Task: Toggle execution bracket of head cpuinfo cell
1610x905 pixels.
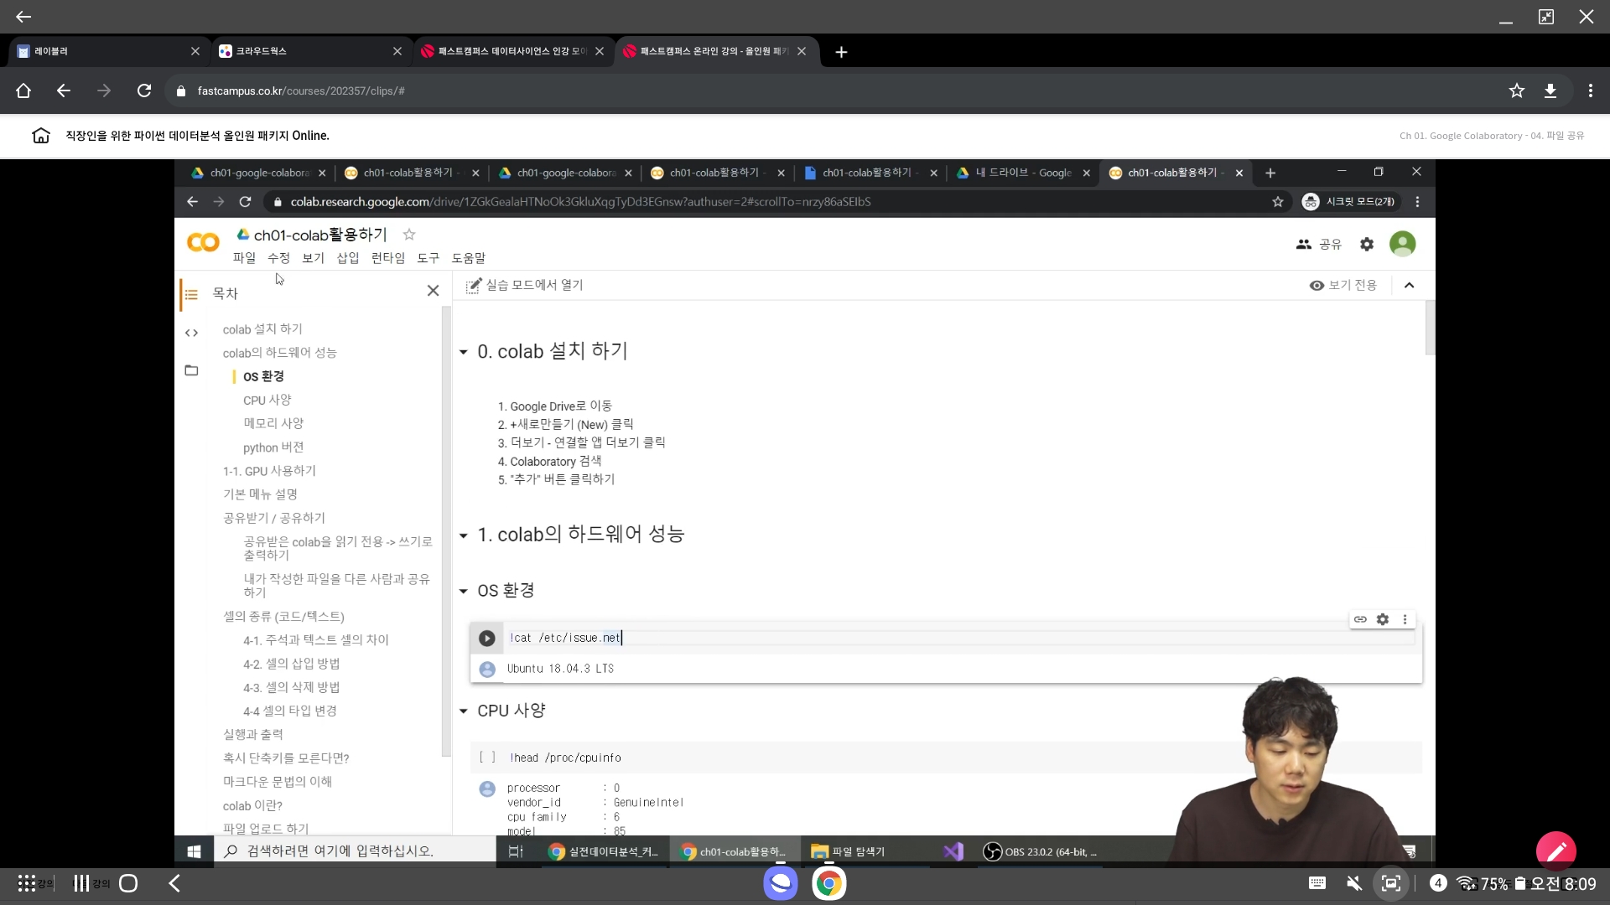Action: (487, 758)
